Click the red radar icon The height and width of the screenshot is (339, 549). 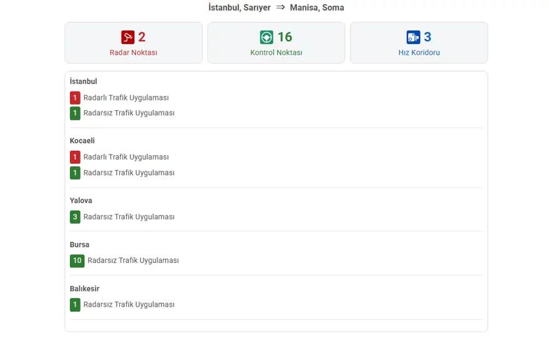coord(128,37)
